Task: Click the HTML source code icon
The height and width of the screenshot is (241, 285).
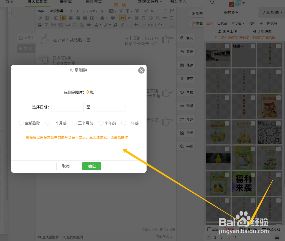Action: coord(151,25)
